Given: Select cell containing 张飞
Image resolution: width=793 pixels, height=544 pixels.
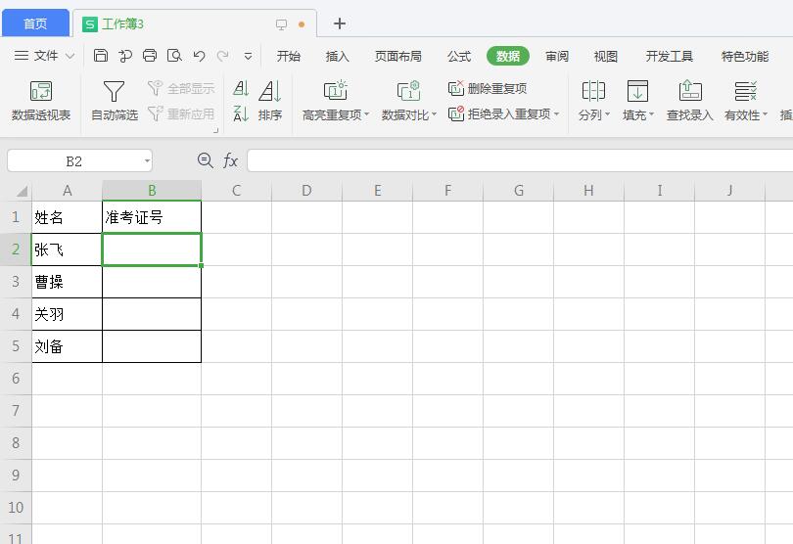Looking at the screenshot, I should click(x=67, y=249).
